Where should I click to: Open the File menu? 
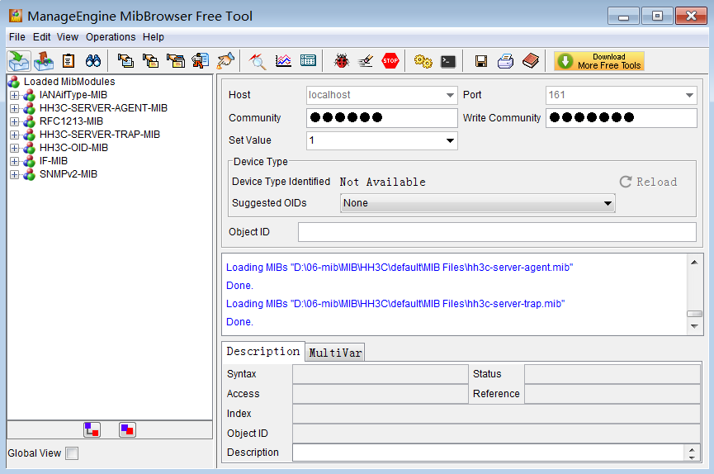(17, 37)
